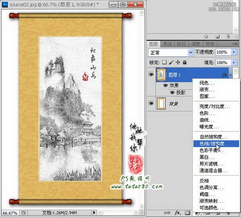Viewport: 241px width, 218px height.
Task: Switch to the 路径 tab
Action: pyautogui.click(x=181, y=44)
